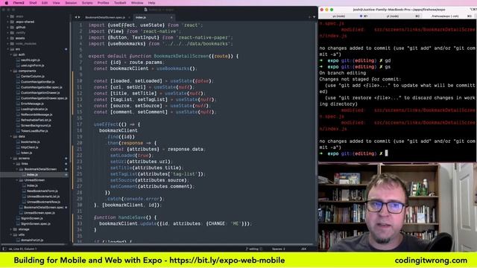Screen dimensions: 477x268
Task: Open bookmarks.js in data folder
Action: 30,142
